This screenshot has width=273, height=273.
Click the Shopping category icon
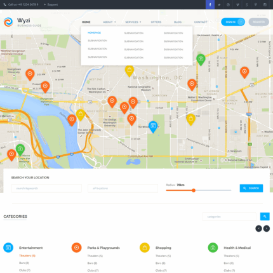coord(145,248)
